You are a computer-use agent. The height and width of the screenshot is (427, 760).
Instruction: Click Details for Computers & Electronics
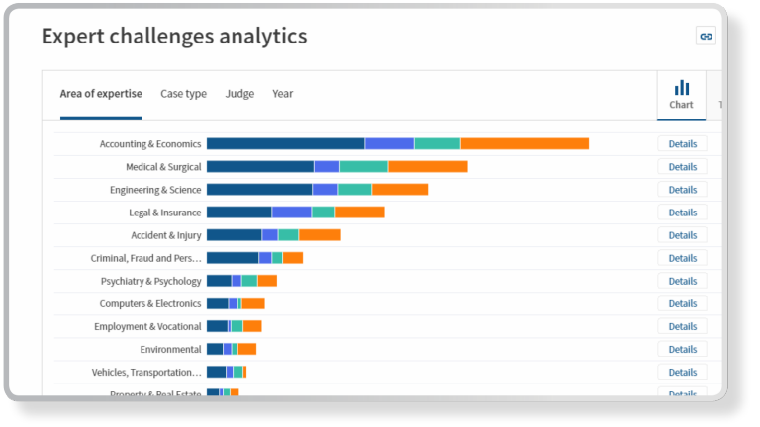click(x=682, y=303)
